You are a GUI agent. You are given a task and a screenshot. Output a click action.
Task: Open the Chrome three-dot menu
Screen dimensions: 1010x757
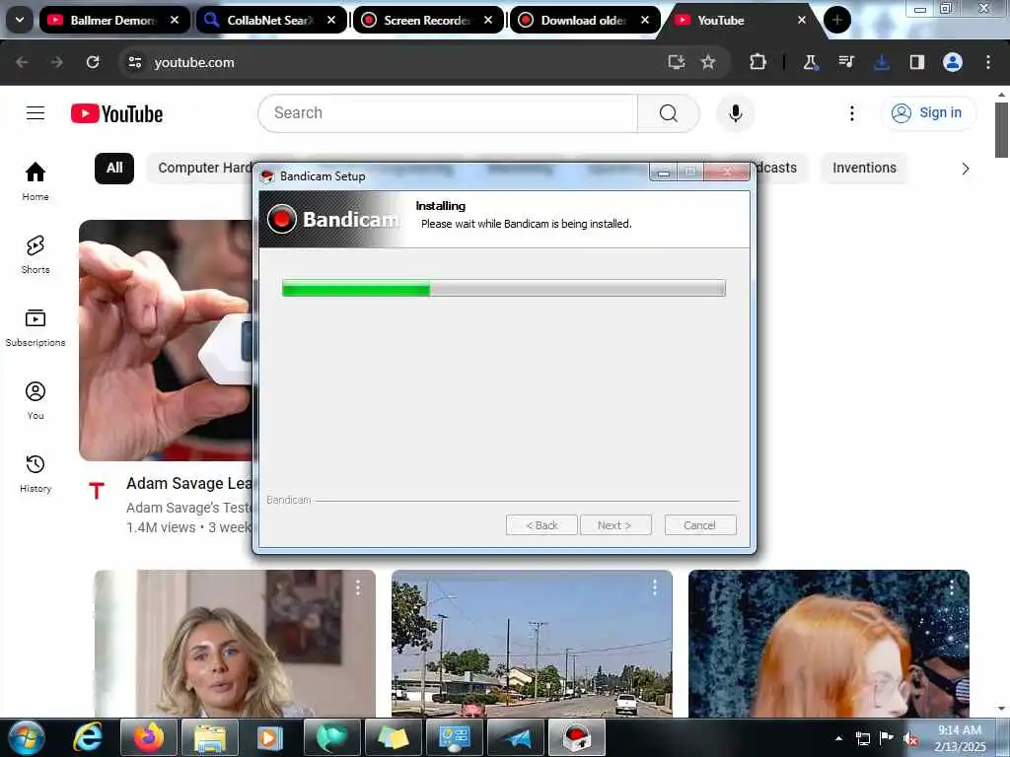(988, 62)
